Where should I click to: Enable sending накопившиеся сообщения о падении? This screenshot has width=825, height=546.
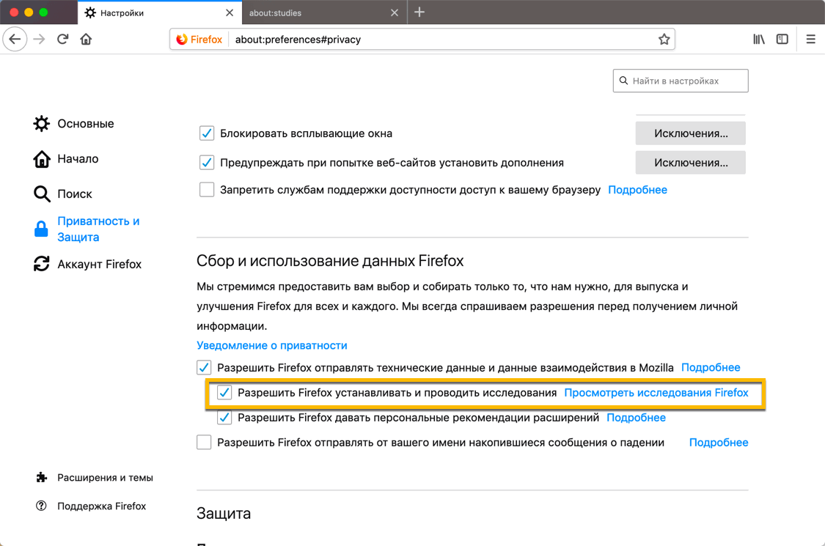pos(204,443)
